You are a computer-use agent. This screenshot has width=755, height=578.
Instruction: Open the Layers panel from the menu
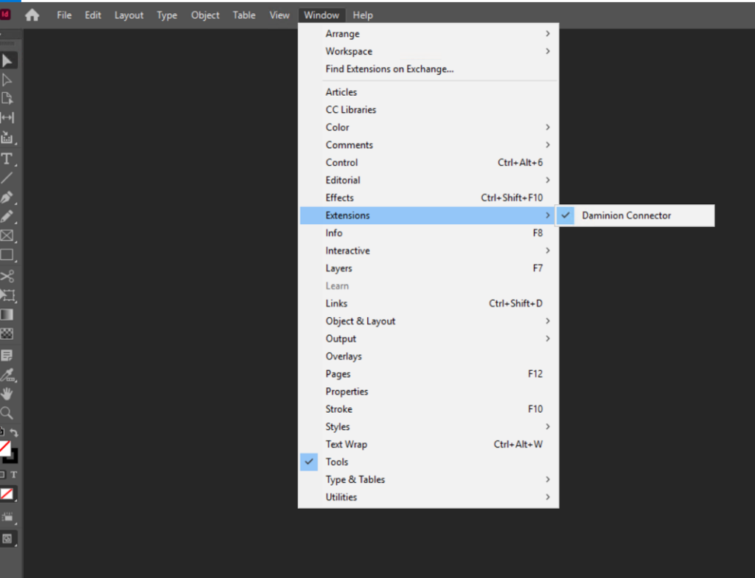click(339, 268)
